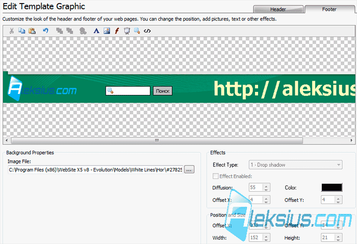Click the Copy icon in toolbar
Screen dimensions: 357x244
tap(21, 31)
